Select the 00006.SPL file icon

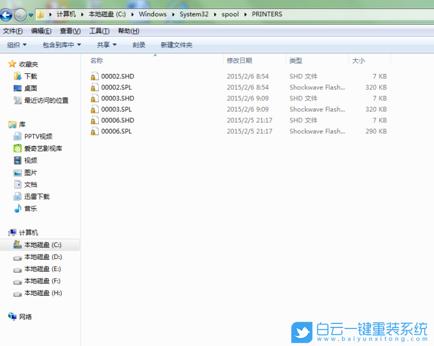click(95, 132)
